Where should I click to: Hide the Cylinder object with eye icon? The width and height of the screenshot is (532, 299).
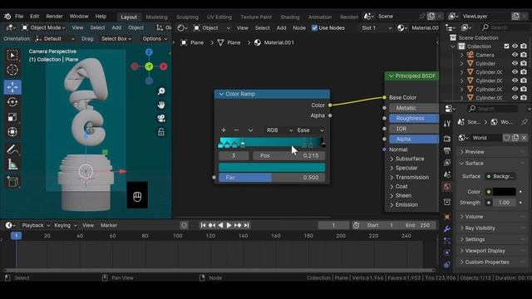(x=515, y=63)
